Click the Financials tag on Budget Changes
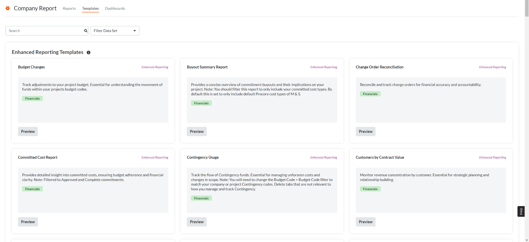This screenshot has height=242, width=529. click(32, 98)
